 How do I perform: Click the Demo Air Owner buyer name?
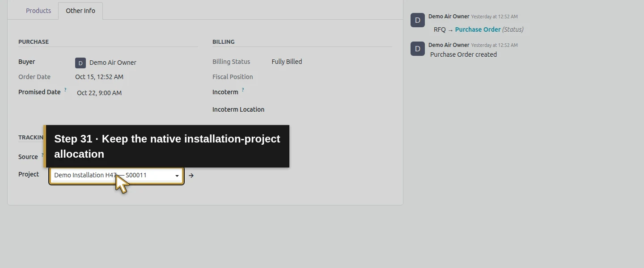coord(113,63)
